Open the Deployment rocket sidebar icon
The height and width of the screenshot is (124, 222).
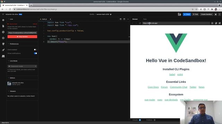tap(3, 50)
